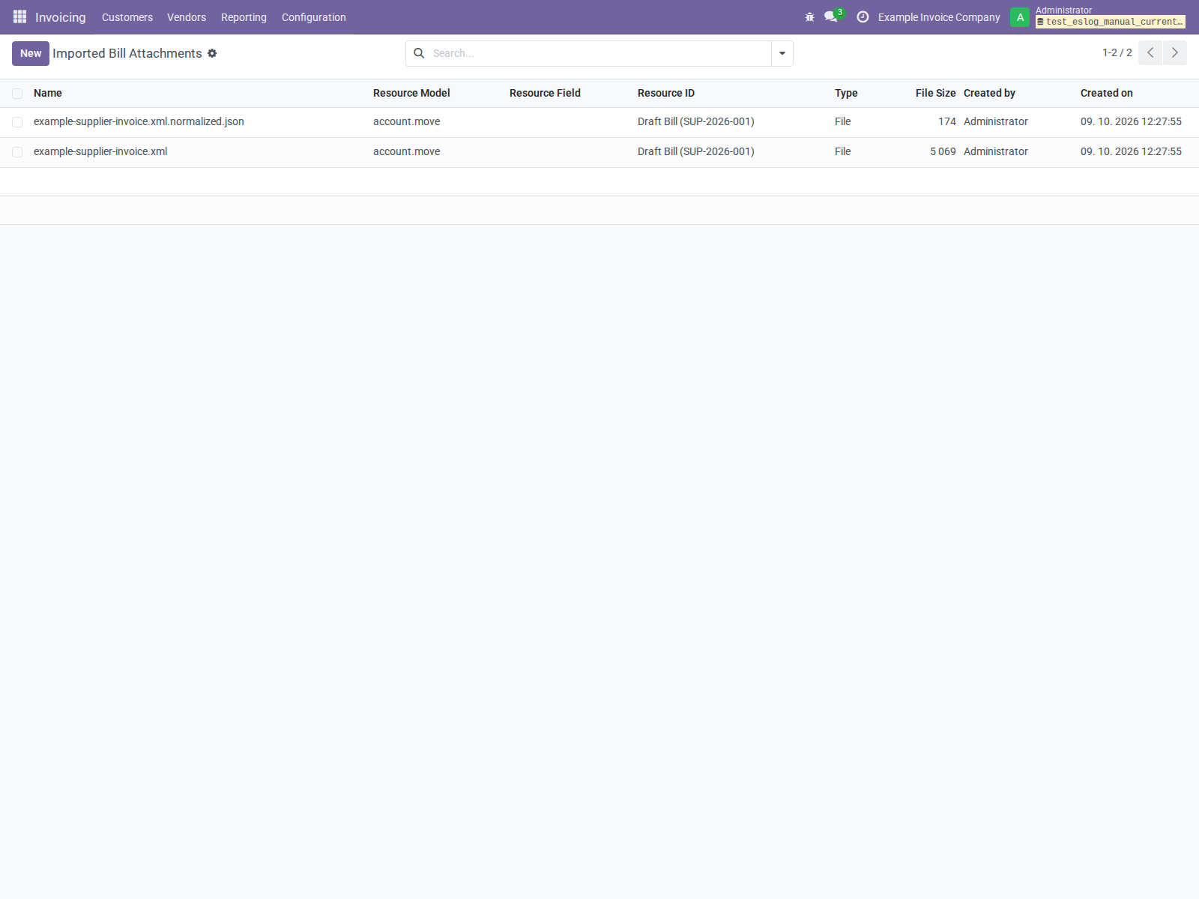1199x899 pixels.
Task: Click file size value 174
Action: 947,121
